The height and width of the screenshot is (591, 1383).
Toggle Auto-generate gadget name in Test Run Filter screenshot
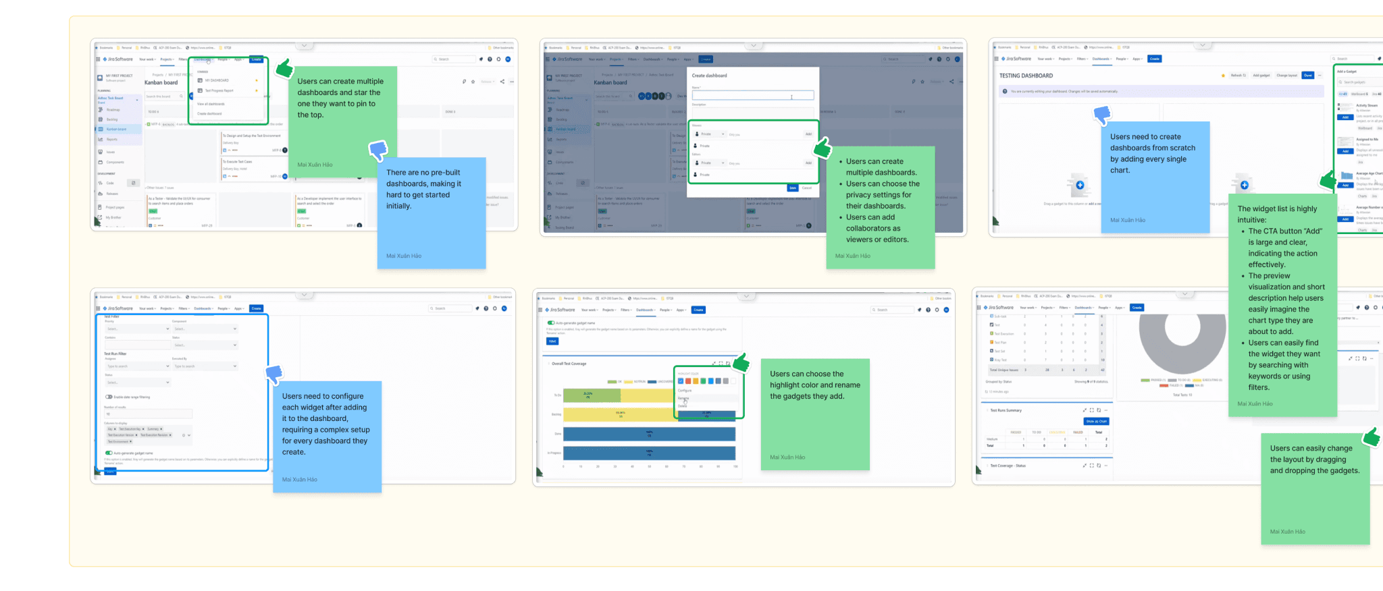click(x=109, y=453)
